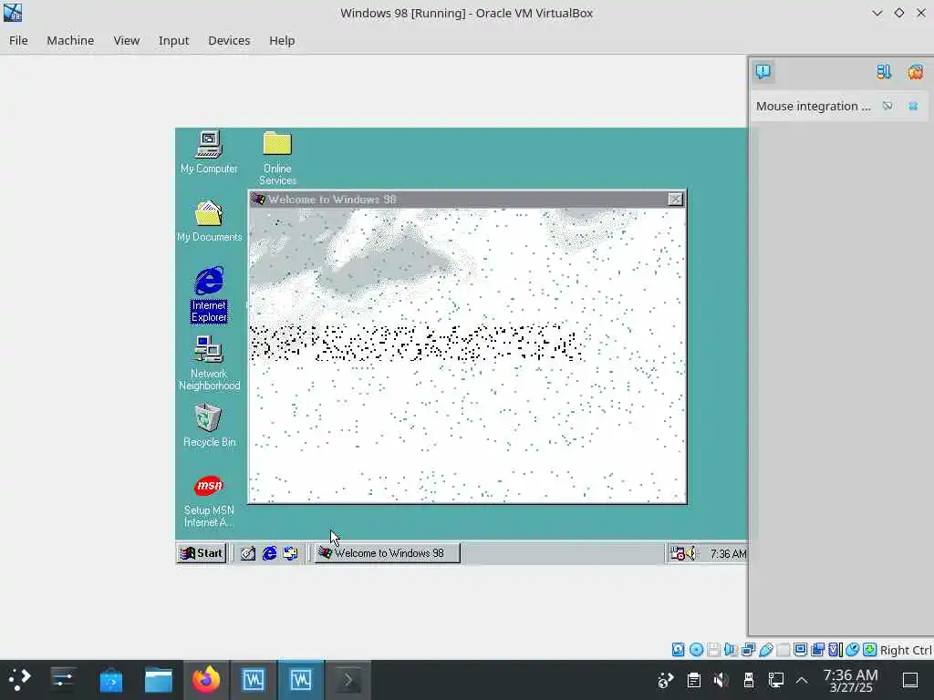Click the delete all notifications icon

[916, 72]
